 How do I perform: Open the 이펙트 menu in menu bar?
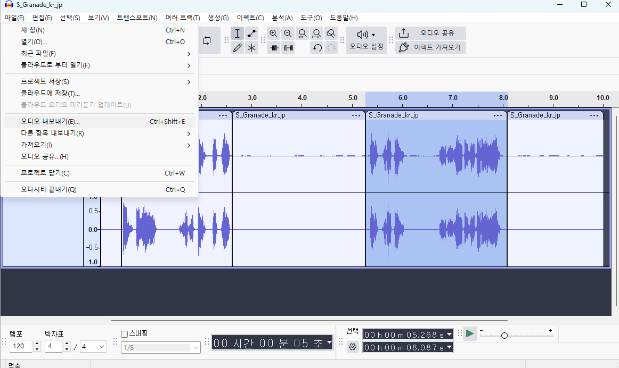tap(250, 18)
